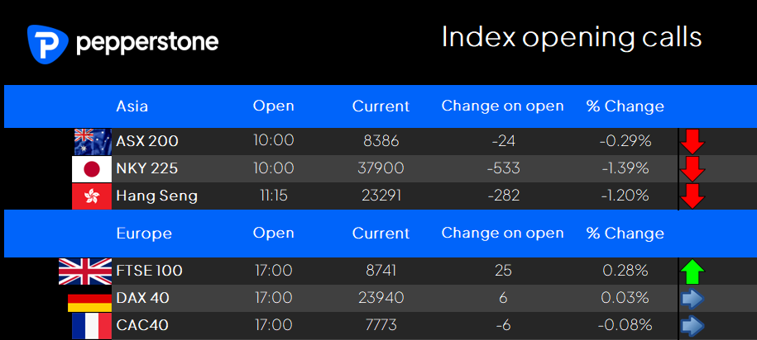Select the Hang Seng current value 23291
The width and height of the screenshot is (757, 340).
[x=381, y=196]
